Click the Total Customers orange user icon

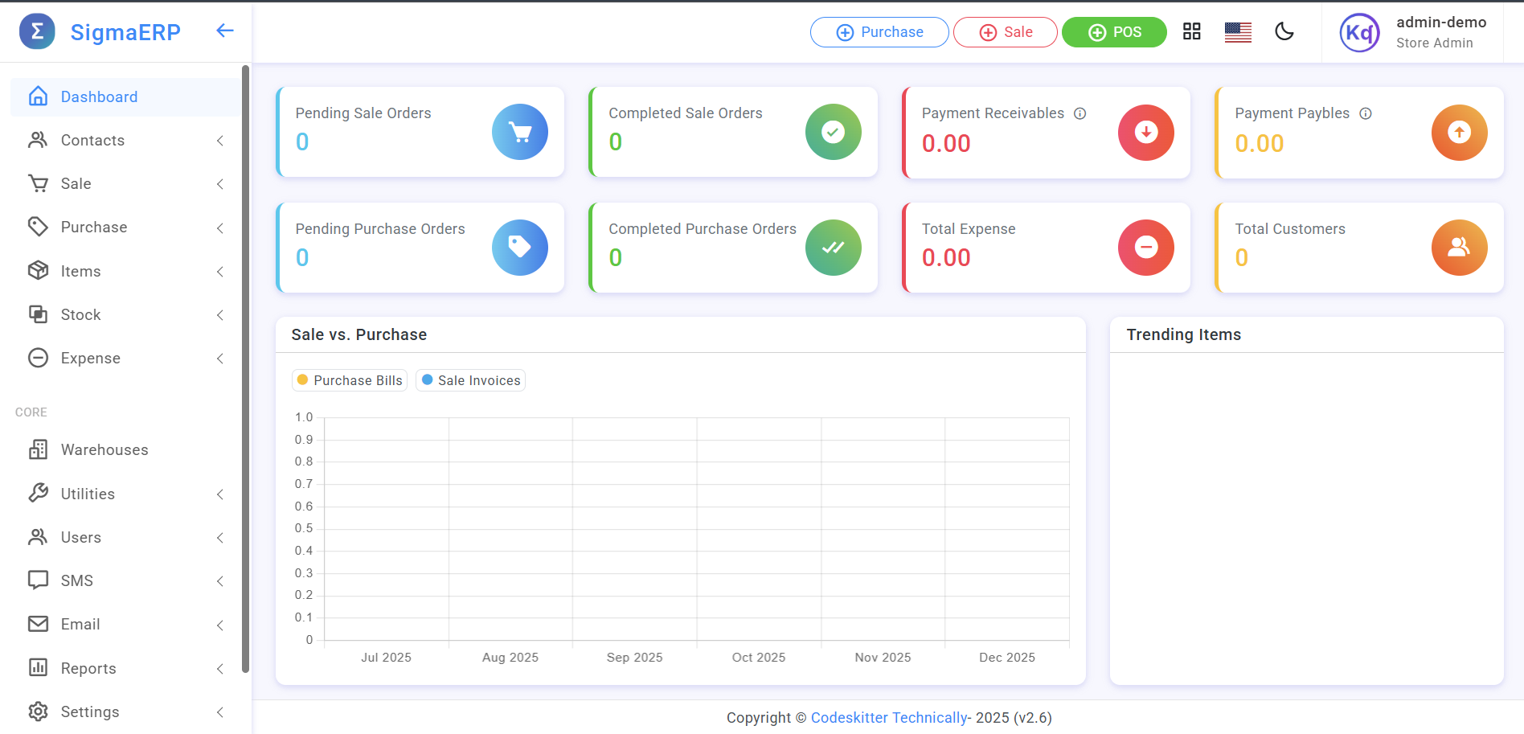[x=1459, y=248]
